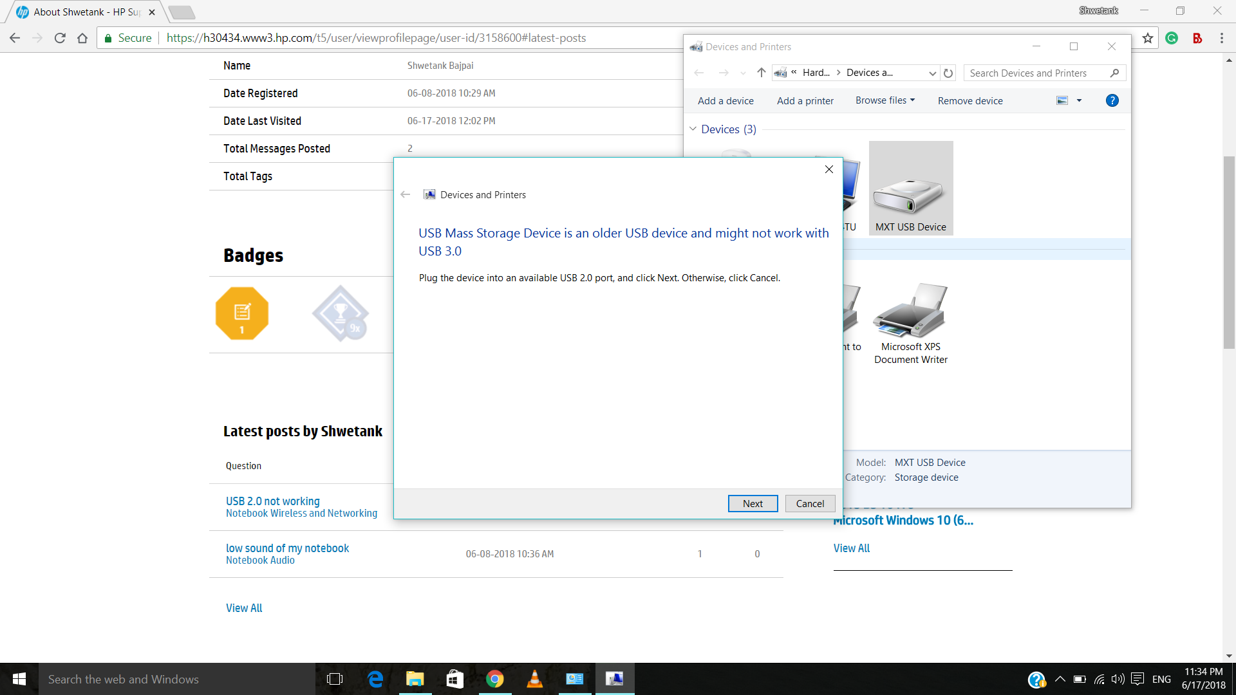Open the view options dropdown arrow
Image resolution: width=1236 pixels, height=695 pixels.
coord(1079,100)
